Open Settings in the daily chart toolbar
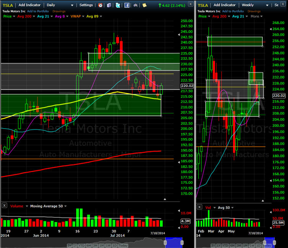 (x=86, y=5)
